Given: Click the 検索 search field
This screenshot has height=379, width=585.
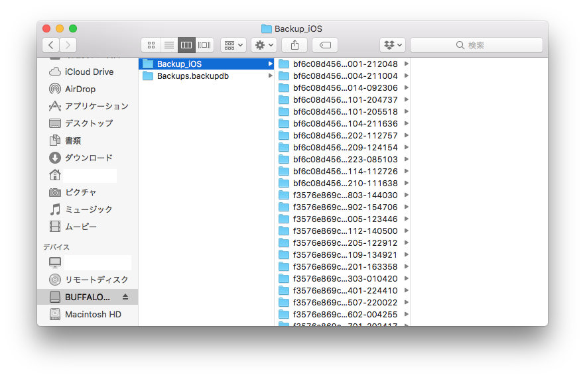Looking at the screenshot, I should [476, 45].
